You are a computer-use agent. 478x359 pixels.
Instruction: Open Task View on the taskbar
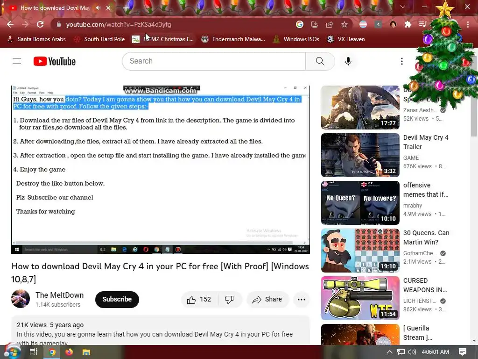pos(33,352)
